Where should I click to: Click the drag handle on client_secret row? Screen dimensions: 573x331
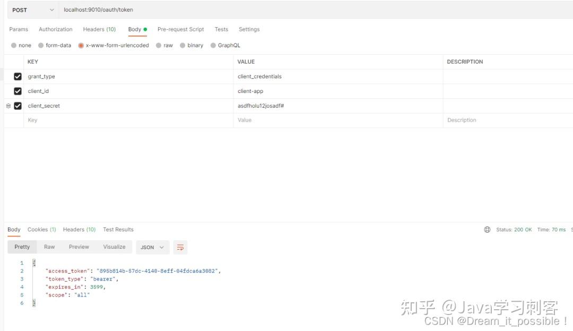tap(8, 106)
